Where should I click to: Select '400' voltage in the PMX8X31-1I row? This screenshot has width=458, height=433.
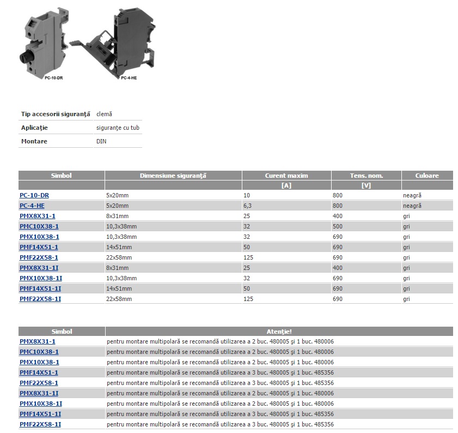[338, 268]
